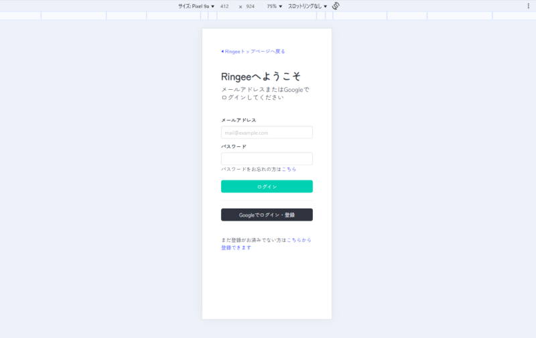The image size is (536, 338).
Task: Focus the パスワード password input field
Action: [x=267, y=159]
